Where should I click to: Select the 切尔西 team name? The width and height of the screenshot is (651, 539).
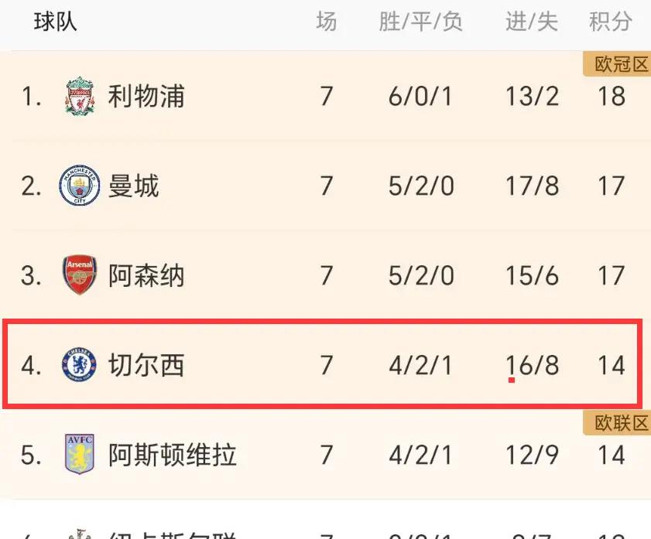[146, 365]
